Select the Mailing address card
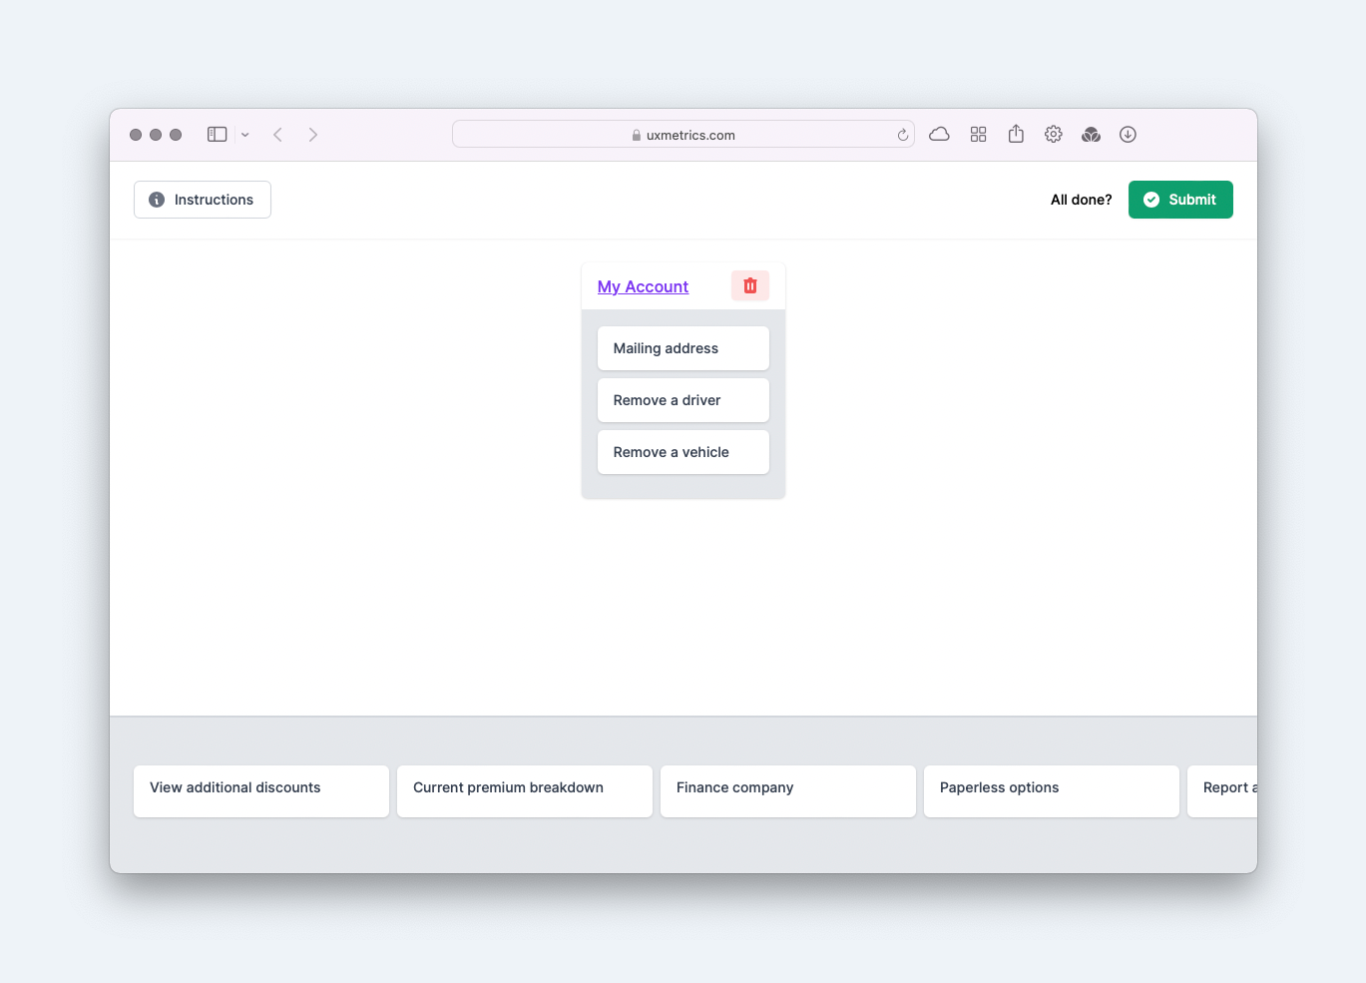The image size is (1366, 983). (683, 348)
